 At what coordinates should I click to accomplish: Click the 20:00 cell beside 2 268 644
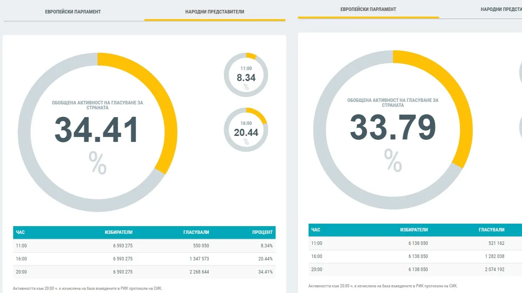pyautogui.click(x=21, y=272)
